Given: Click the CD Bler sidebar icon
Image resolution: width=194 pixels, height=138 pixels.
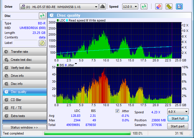Looking at the screenshot, I should click(6, 100).
